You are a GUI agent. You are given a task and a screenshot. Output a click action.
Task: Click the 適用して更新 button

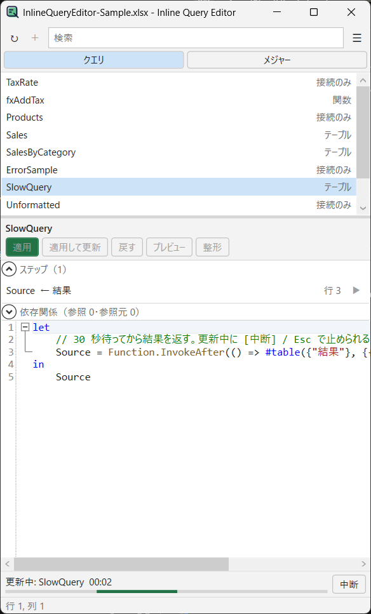(75, 247)
